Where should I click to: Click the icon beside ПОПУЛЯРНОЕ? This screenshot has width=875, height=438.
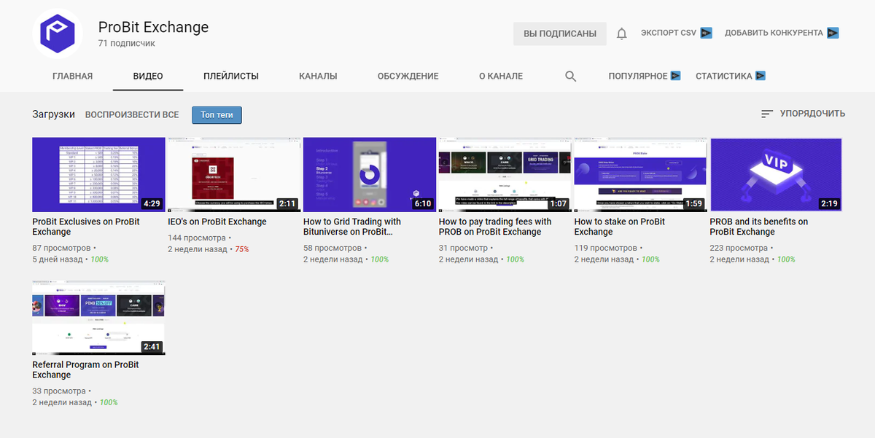(x=675, y=76)
